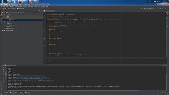This screenshot has height=95, width=169.
Task: Open the Help menu
Action: tap(47, 6)
